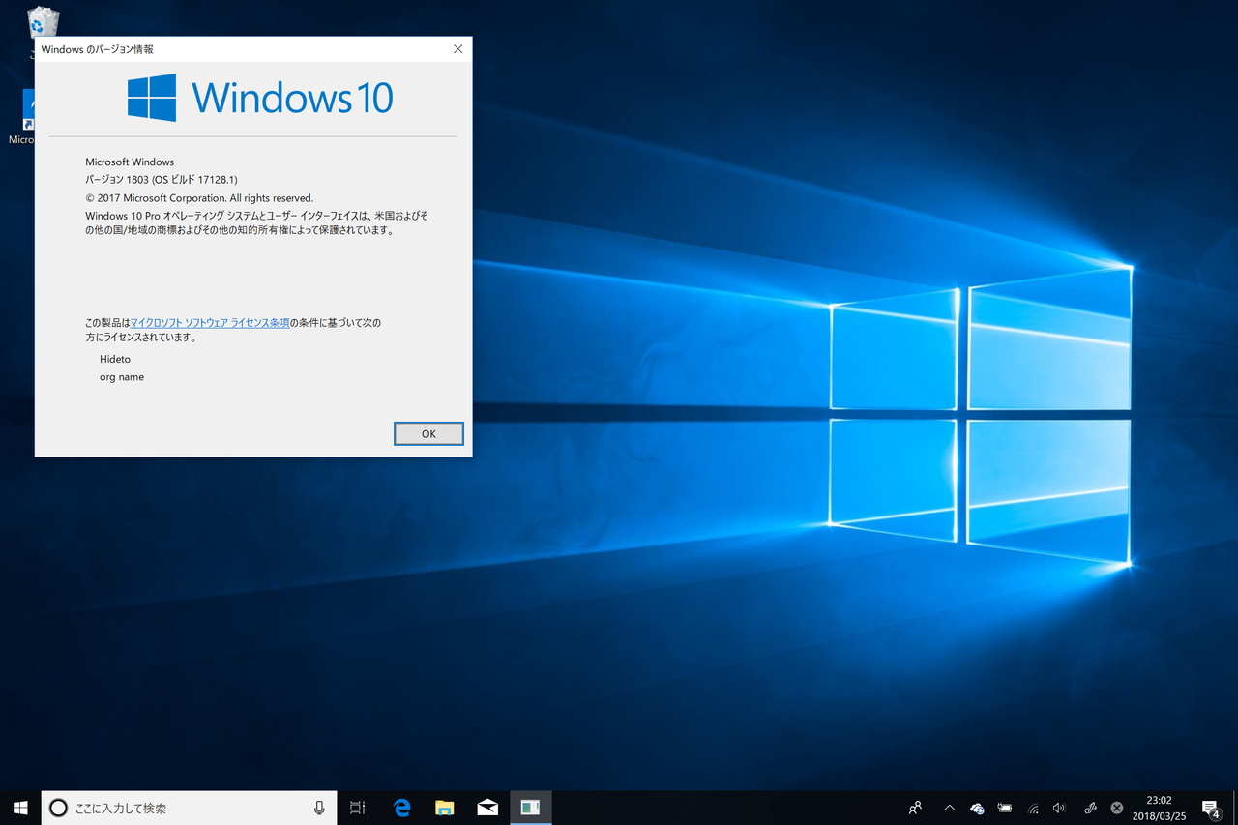This screenshot has height=825, width=1238.
Task: Open the Wi-Fi network status icon
Action: [1032, 808]
